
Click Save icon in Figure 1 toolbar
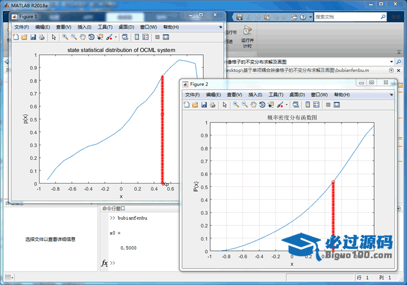pos(33,37)
